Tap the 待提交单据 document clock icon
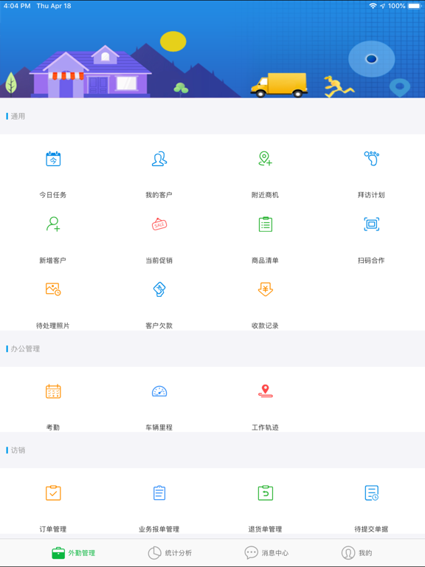 372,493
